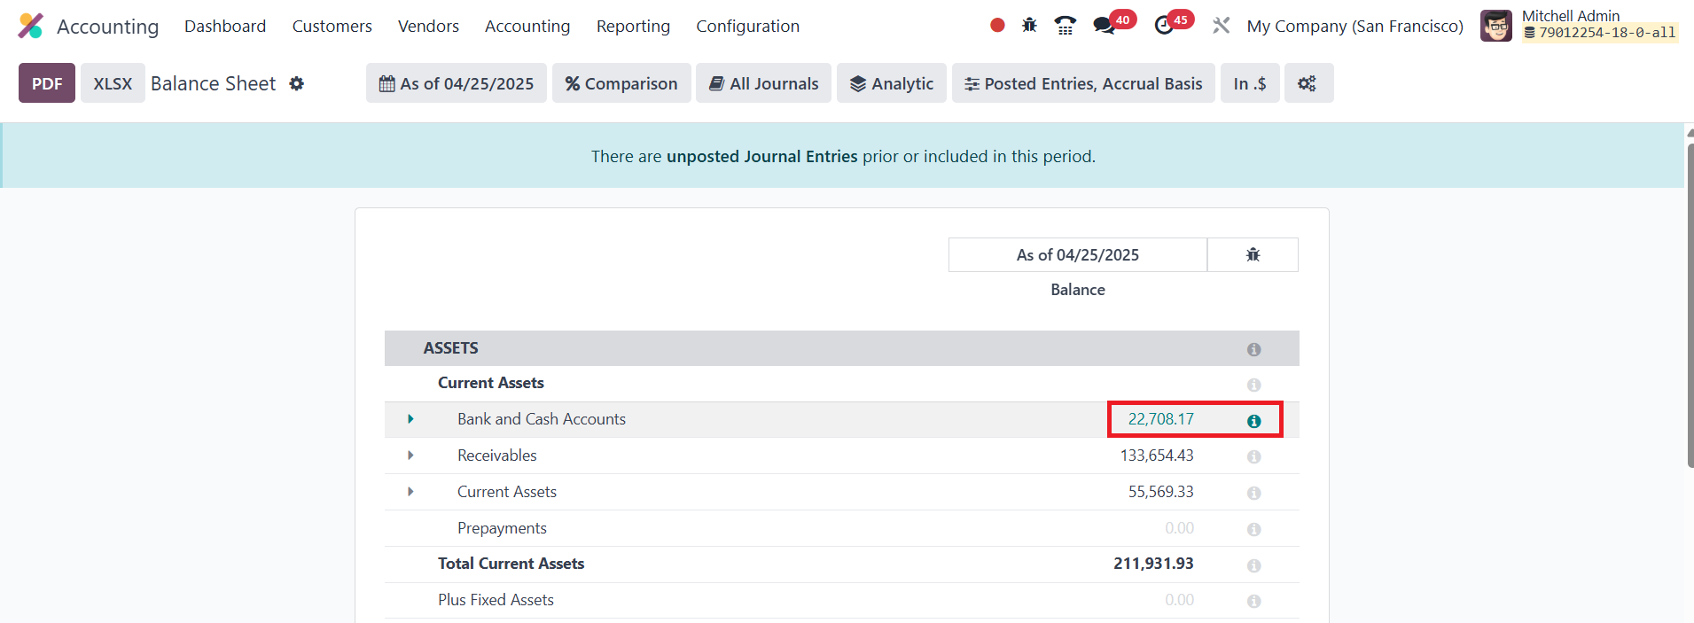Expand the Current Assets account row
Viewport: 1694px width, 623px height.
[x=410, y=492]
